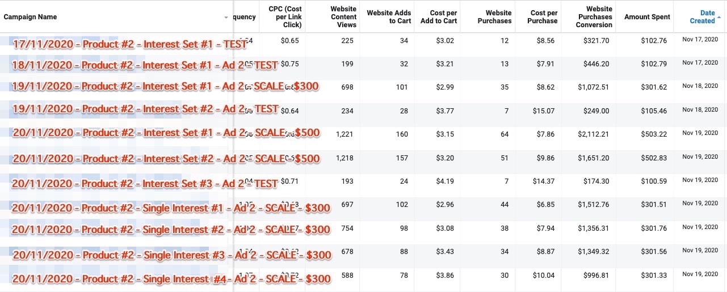Click the Campaign Name header label
Screen dimensions: 727x292
30,17
